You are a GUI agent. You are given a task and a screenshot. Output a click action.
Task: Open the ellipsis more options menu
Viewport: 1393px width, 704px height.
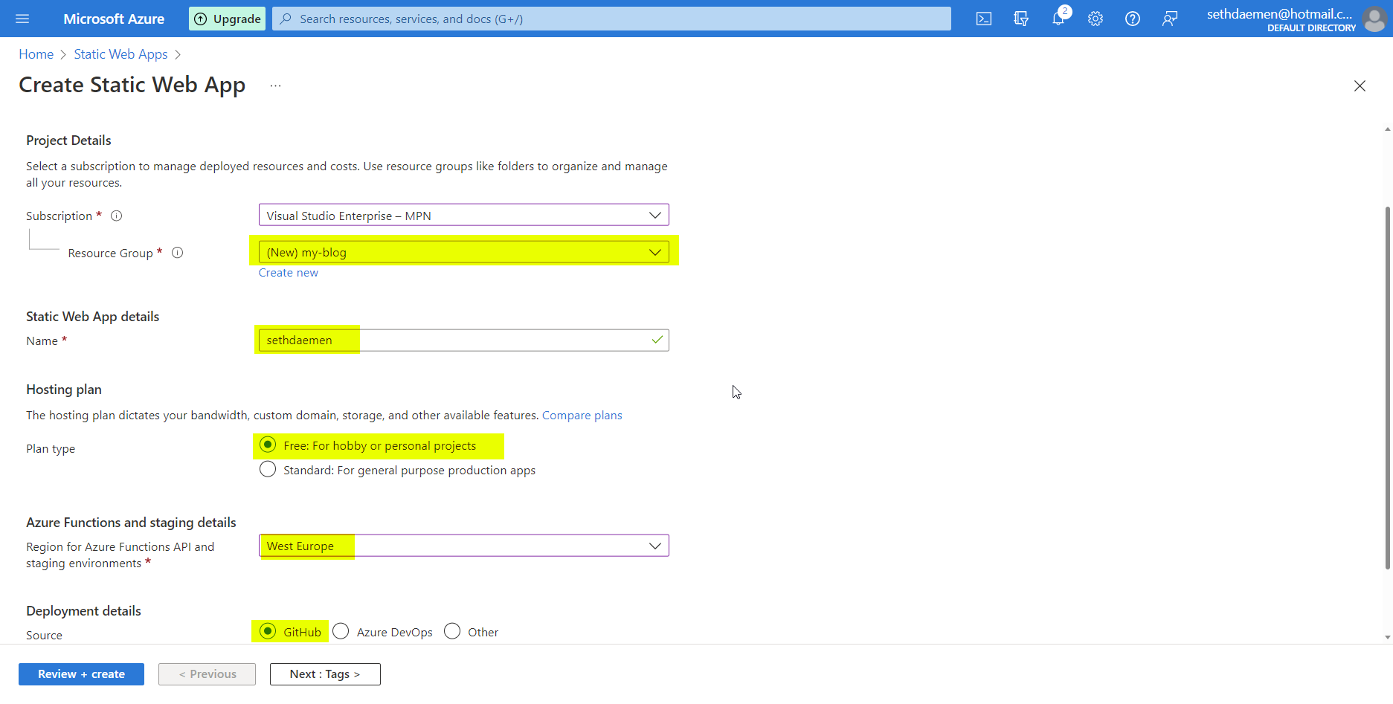(275, 85)
